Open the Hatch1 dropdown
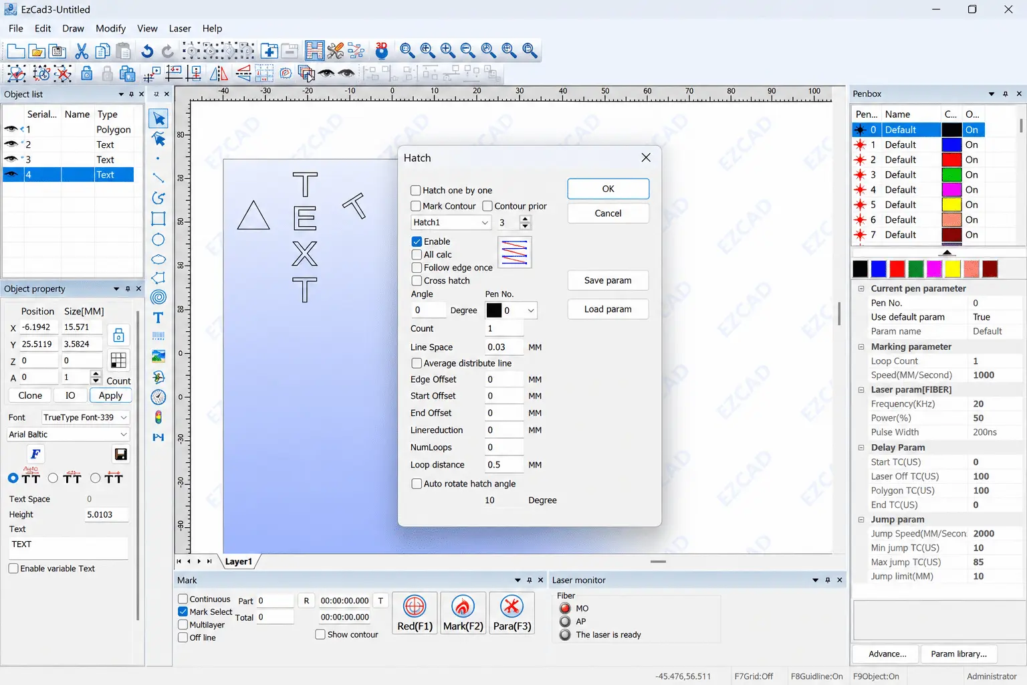The width and height of the screenshot is (1027, 685). coord(451,222)
